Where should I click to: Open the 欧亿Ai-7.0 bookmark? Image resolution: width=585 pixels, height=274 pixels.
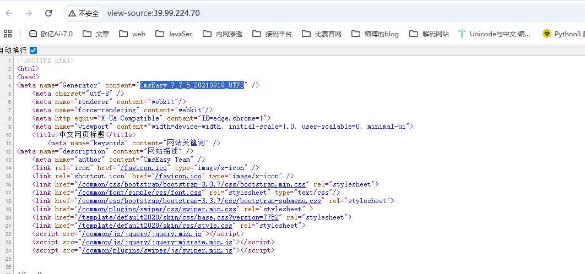click(51, 34)
